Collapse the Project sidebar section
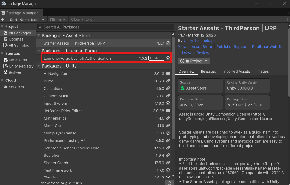 pos(2,27)
